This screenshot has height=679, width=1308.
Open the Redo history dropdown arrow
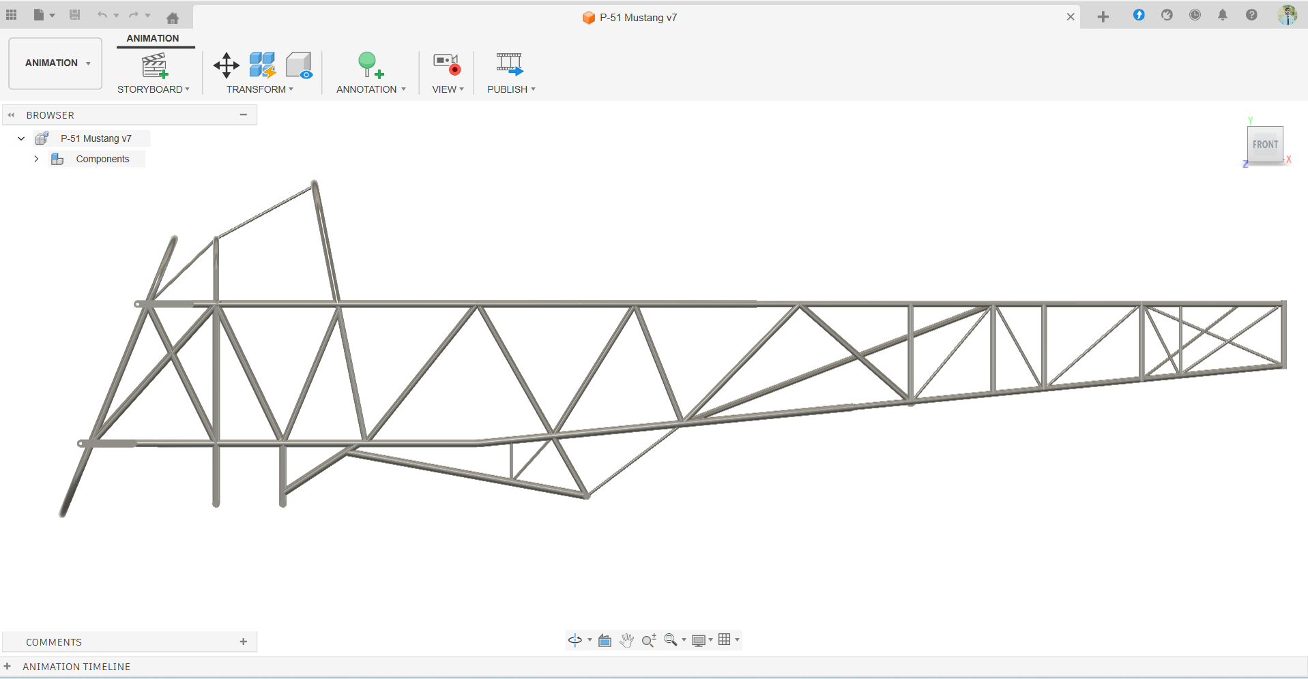(x=148, y=15)
